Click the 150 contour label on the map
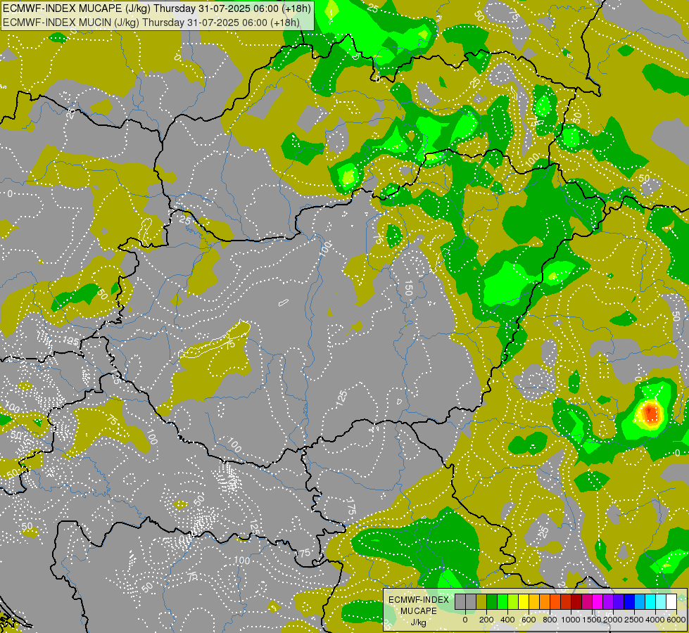Image resolution: width=689 pixels, height=633 pixels. [408, 288]
